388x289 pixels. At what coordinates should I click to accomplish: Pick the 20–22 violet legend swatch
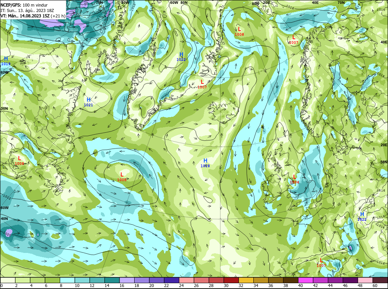(x=157, y=280)
